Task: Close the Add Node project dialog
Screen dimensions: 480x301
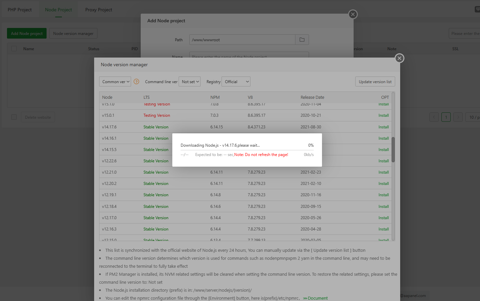Action: point(353,14)
